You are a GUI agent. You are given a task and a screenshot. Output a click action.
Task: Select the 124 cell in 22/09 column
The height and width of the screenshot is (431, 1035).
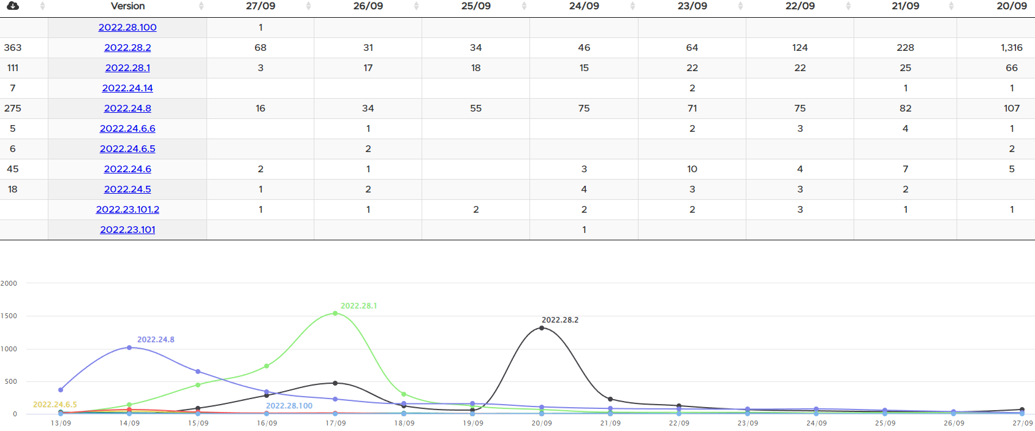(x=800, y=48)
